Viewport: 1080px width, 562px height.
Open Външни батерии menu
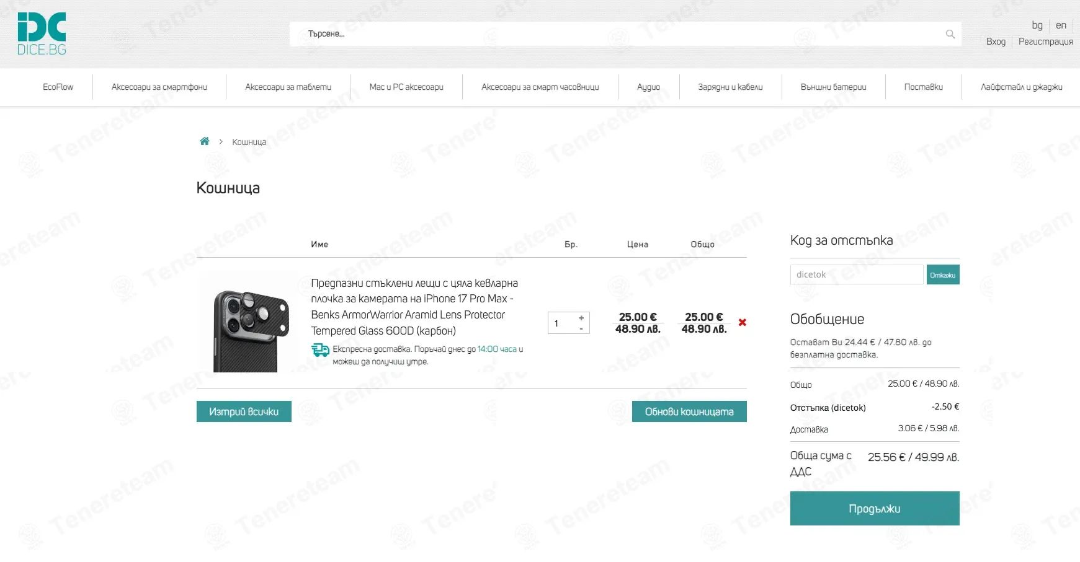click(833, 87)
